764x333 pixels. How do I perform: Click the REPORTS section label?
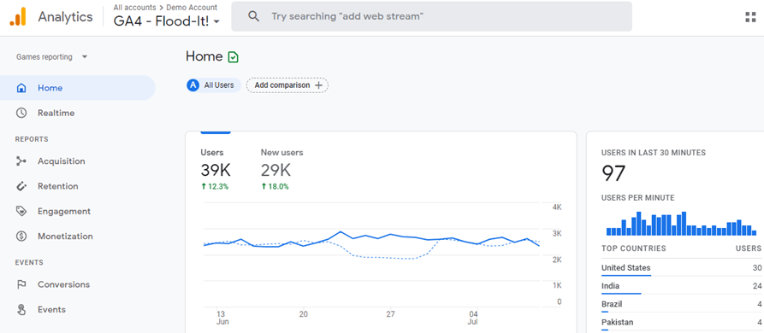[x=32, y=139]
